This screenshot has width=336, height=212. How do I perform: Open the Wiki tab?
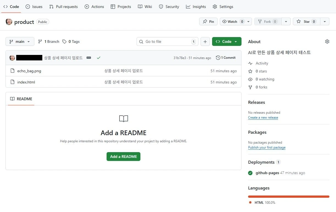[145, 7]
